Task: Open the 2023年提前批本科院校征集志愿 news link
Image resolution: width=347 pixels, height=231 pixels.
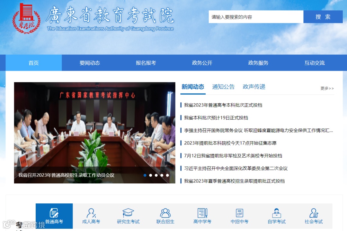Action: coord(231,143)
